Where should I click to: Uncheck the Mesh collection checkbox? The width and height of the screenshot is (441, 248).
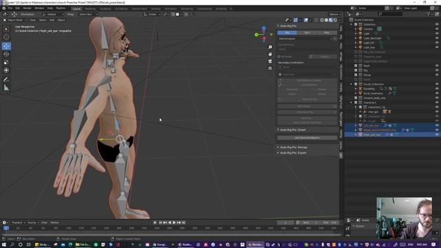point(356,66)
